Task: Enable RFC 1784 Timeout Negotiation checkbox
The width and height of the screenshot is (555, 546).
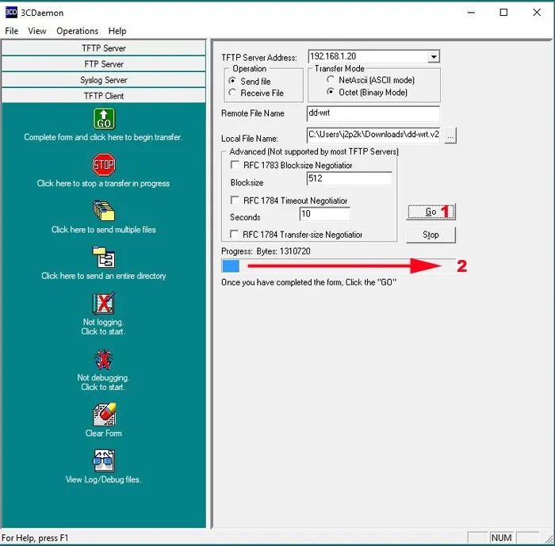Action: [235, 200]
